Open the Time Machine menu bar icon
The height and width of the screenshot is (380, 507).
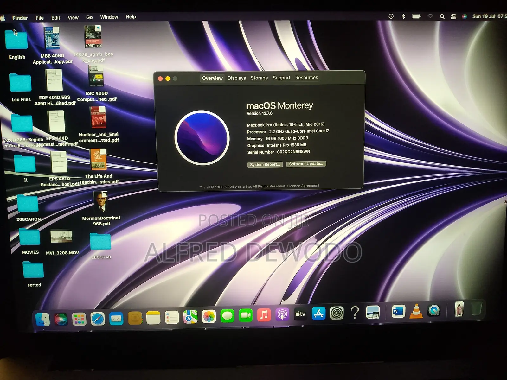[391, 16]
